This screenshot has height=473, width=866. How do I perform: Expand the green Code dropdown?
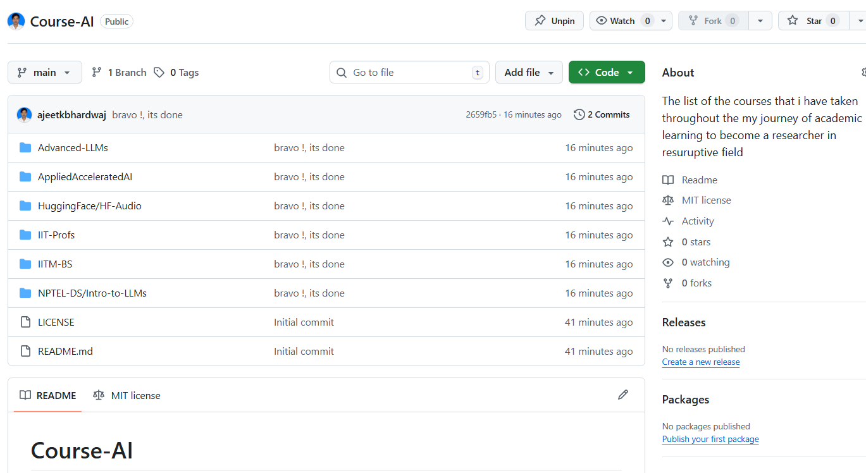[x=606, y=73]
